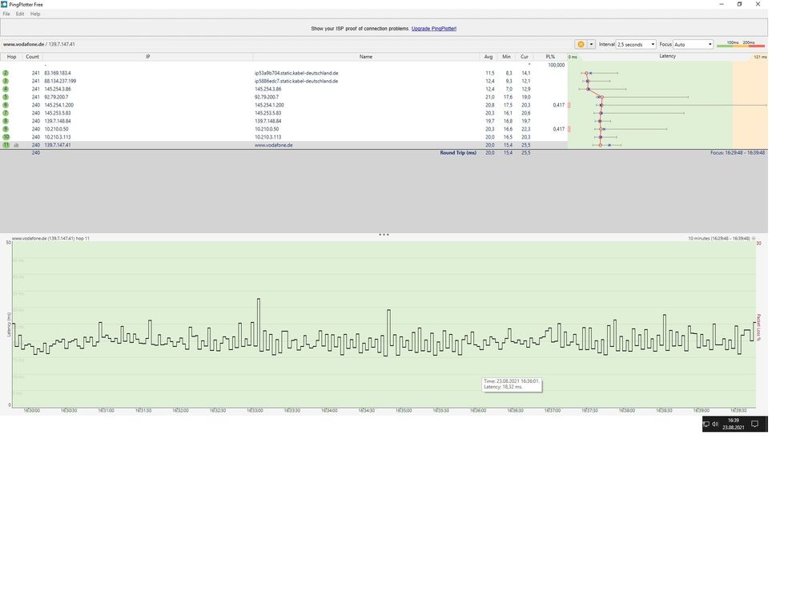
Task: Click the PingPlotter Free app icon in title bar
Action: [x=4, y=4]
